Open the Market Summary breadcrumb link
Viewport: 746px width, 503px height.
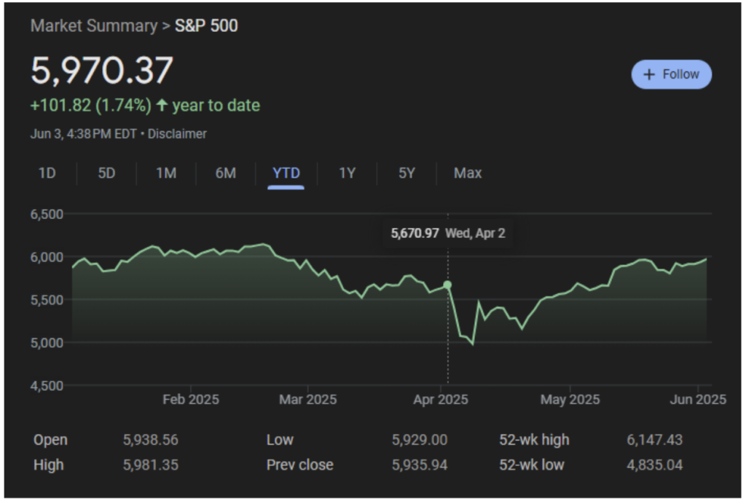coord(94,25)
